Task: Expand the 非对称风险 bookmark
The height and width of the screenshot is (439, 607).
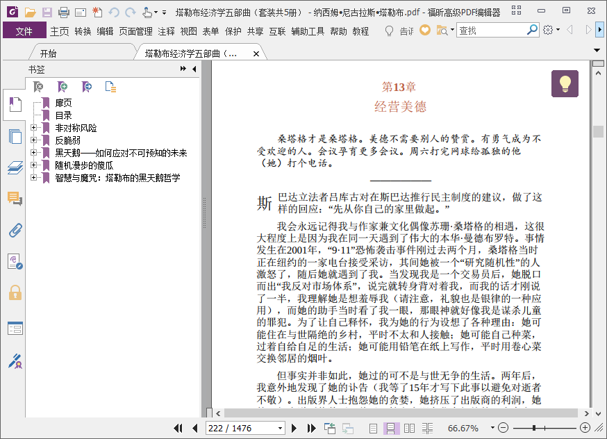Action: pyautogui.click(x=33, y=127)
